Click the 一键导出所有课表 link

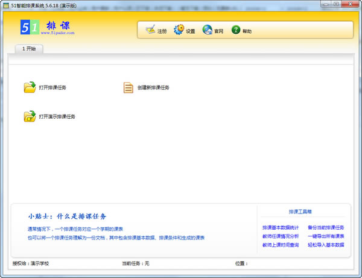326,236
